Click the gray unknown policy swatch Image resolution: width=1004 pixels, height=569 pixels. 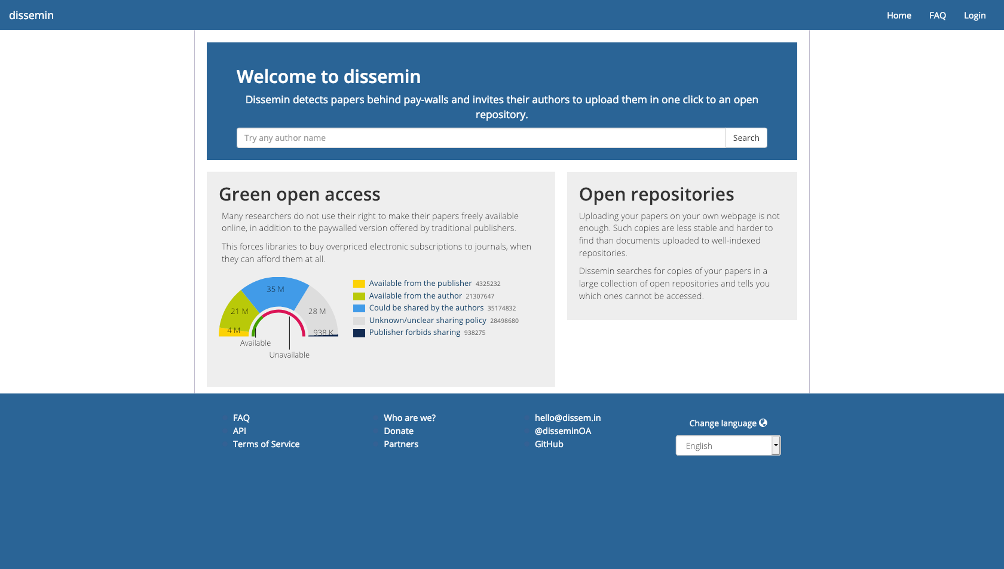359,321
